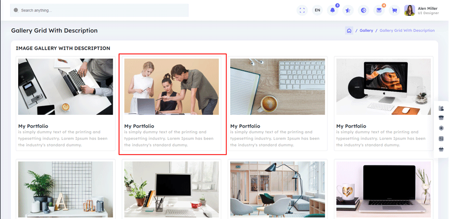Click the briefcase icon in right sidebar
Viewport: 449px width, 219px height.
click(x=441, y=117)
